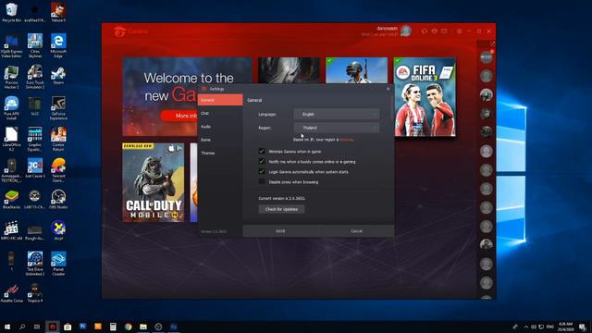Image resolution: width=592 pixels, height=333 pixels.
Task: Click the headset support icon in Garena header
Action: (424, 31)
